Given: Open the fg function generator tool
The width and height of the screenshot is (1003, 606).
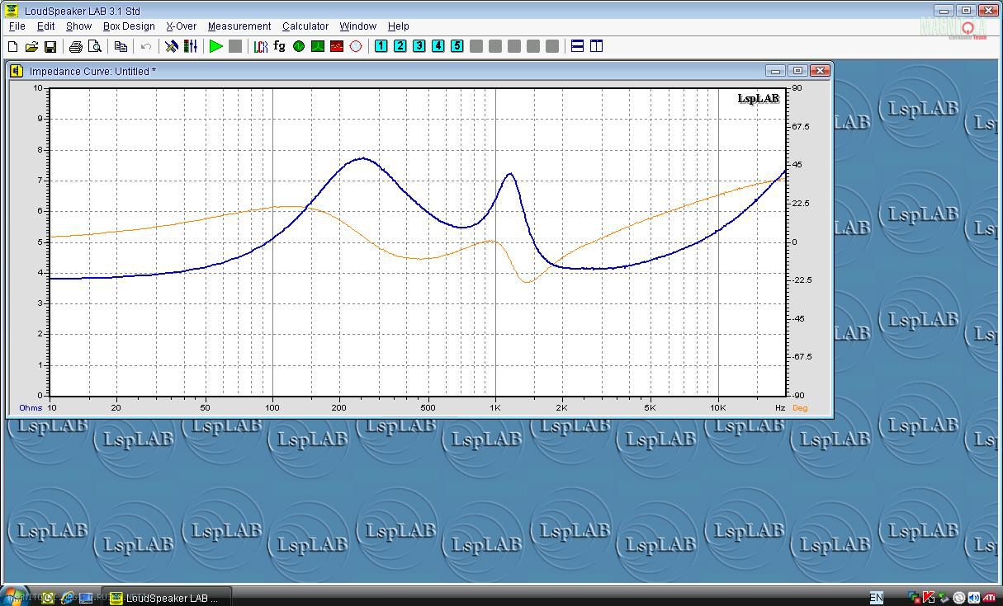Looking at the screenshot, I should pyautogui.click(x=280, y=47).
